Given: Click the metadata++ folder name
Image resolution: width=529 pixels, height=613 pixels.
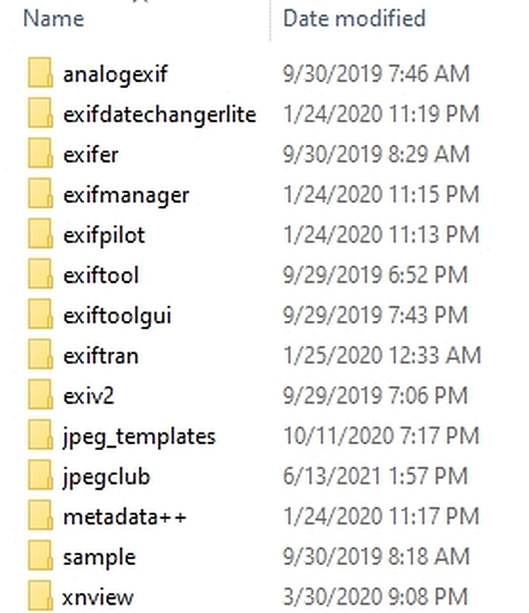Looking at the screenshot, I should pyautogui.click(x=125, y=517).
